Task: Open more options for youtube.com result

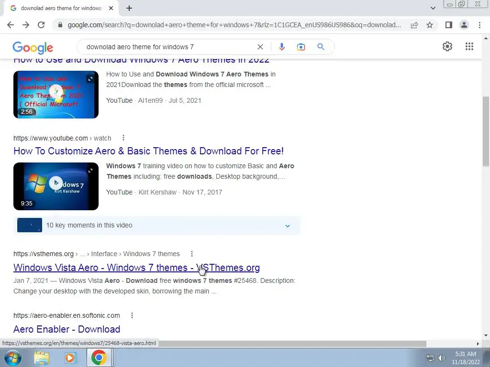Action: coord(123,138)
